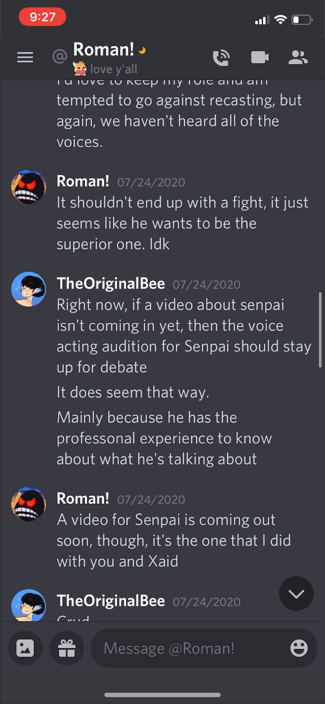Open the emoji picker
The height and width of the screenshot is (704, 325).
point(299,648)
